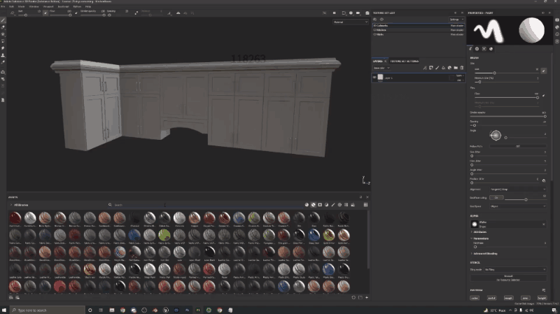The width and height of the screenshot is (560, 314).
Task: Select the Eraser tool in left toolbar
Action: 3,27
